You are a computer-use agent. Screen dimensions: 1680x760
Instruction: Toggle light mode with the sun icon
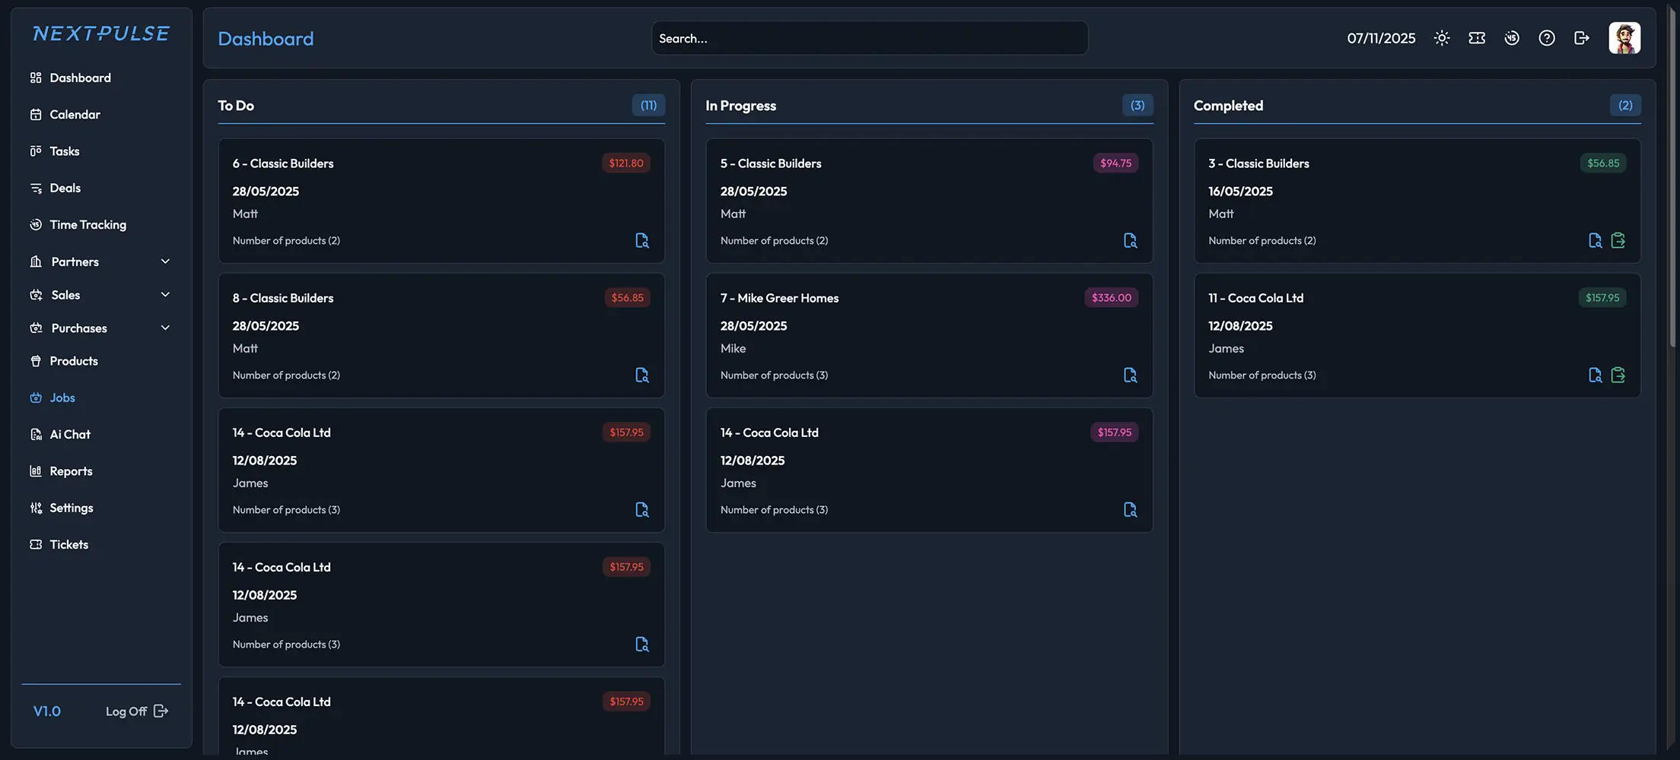[x=1441, y=37]
